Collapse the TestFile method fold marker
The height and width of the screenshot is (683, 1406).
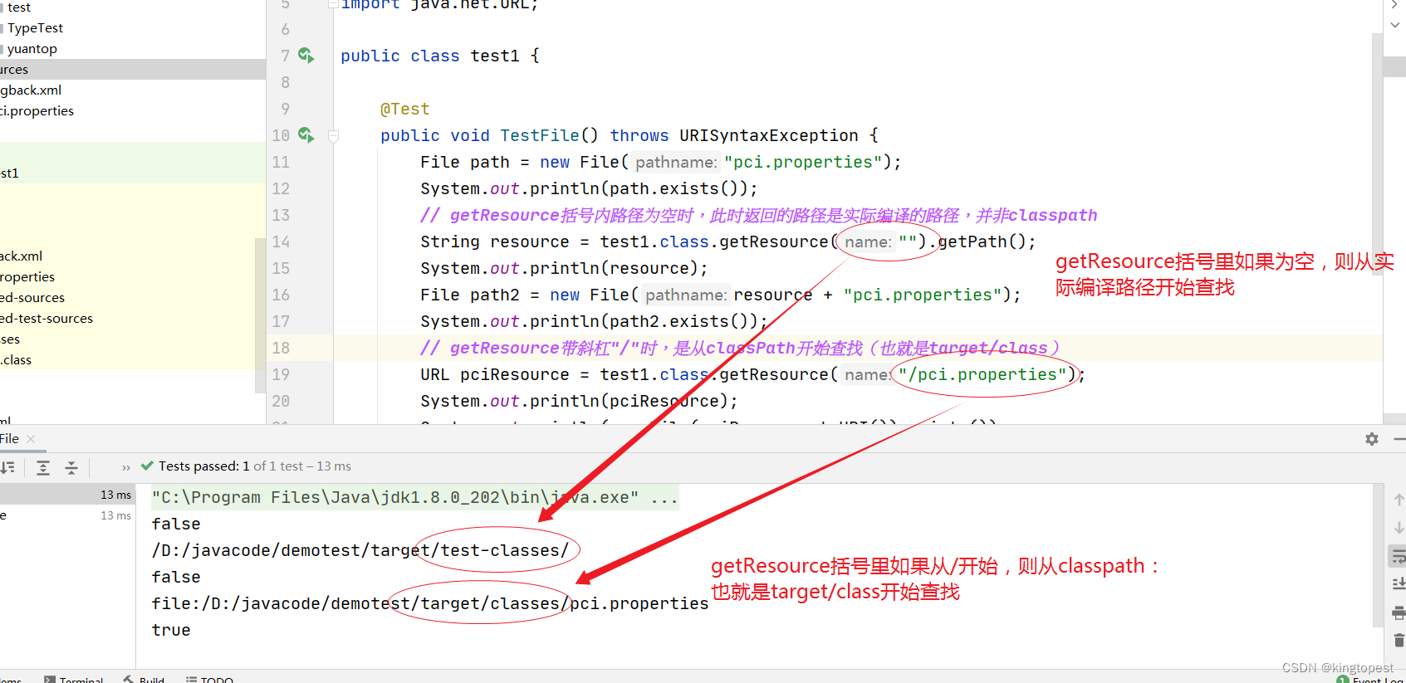click(x=333, y=136)
